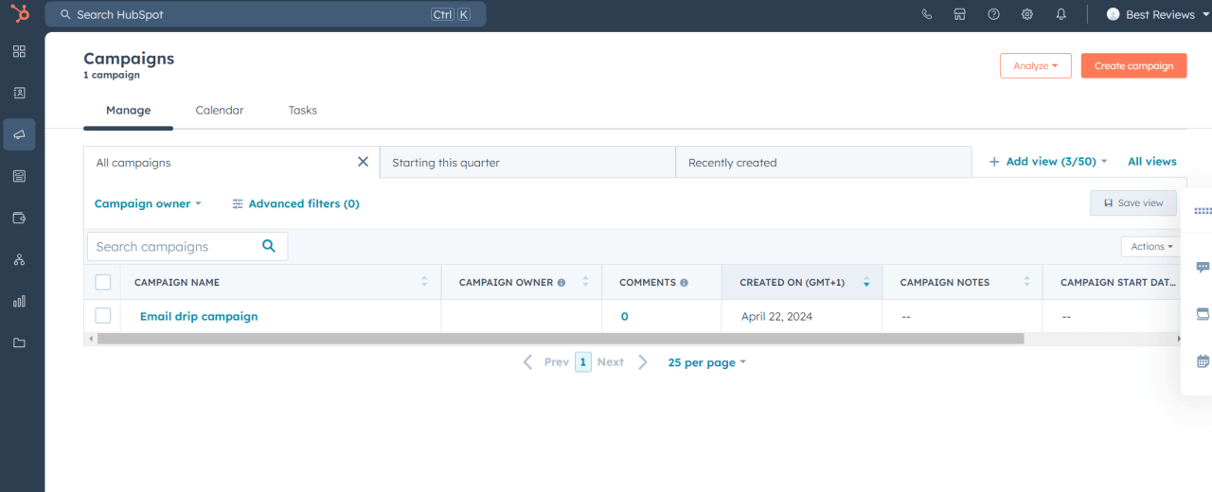This screenshot has height=492, width=1212.
Task: Open the Notifications bell icon
Action: point(1061,14)
